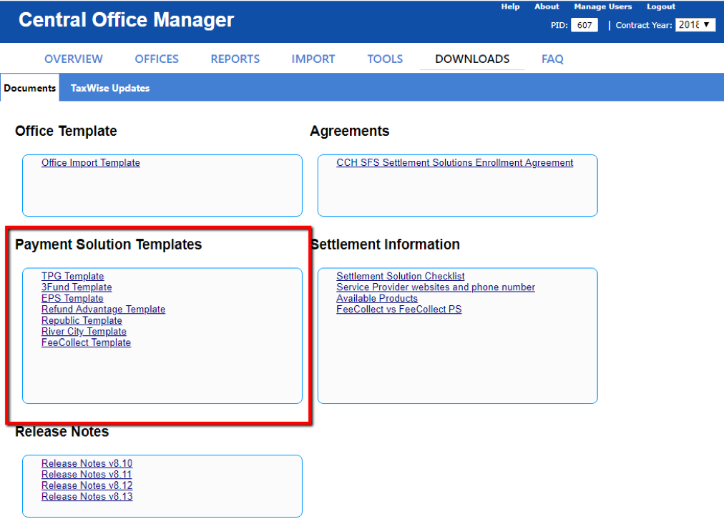Viewport: 724px width, 524px height.
Task: Select the Documents tab
Action: (x=29, y=87)
